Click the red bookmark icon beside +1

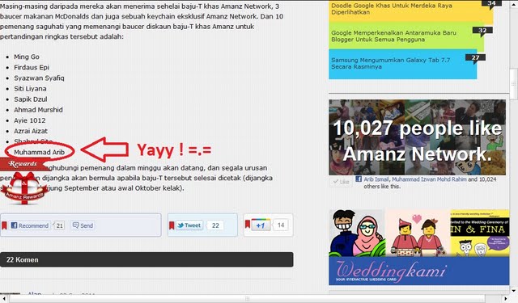click(248, 224)
